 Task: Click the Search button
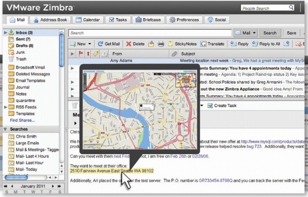pyautogui.click(x=270, y=33)
